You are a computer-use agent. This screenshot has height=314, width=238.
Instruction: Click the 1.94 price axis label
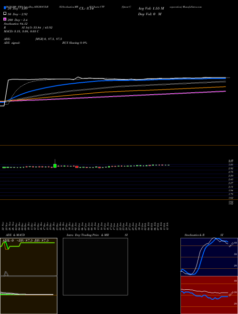click(x=230, y=190)
